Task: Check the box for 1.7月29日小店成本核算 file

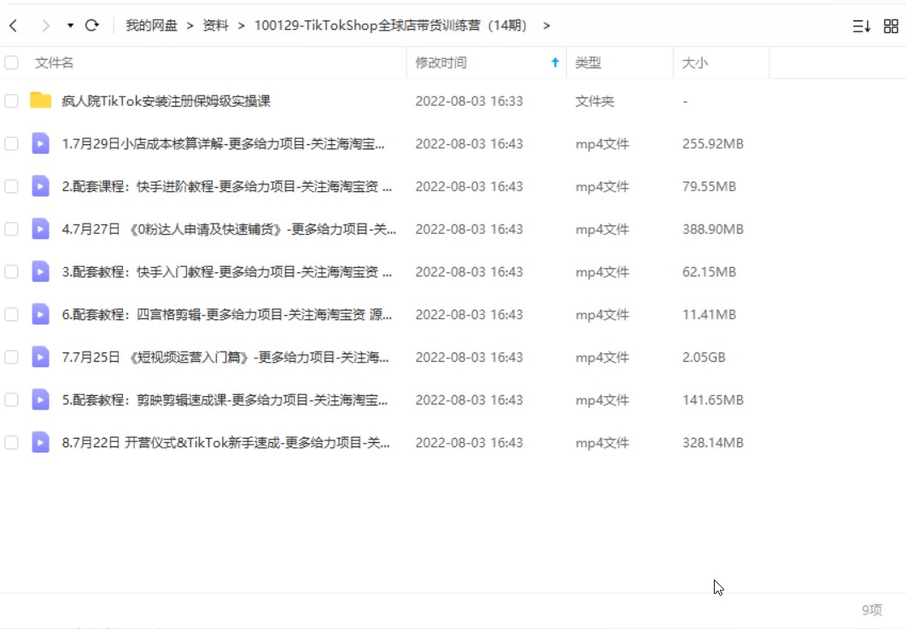Action: click(11, 144)
